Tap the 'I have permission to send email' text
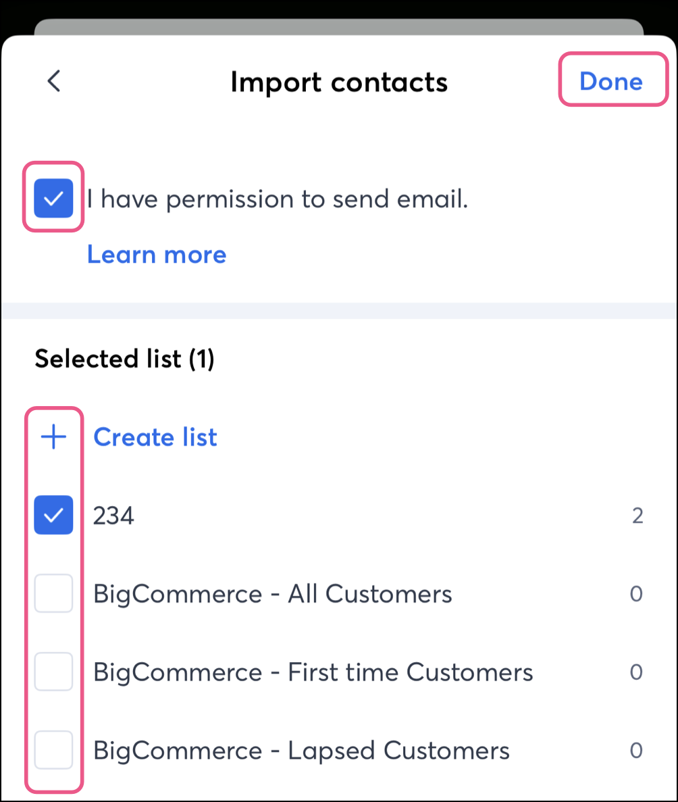678x802 pixels. (277, 199)
